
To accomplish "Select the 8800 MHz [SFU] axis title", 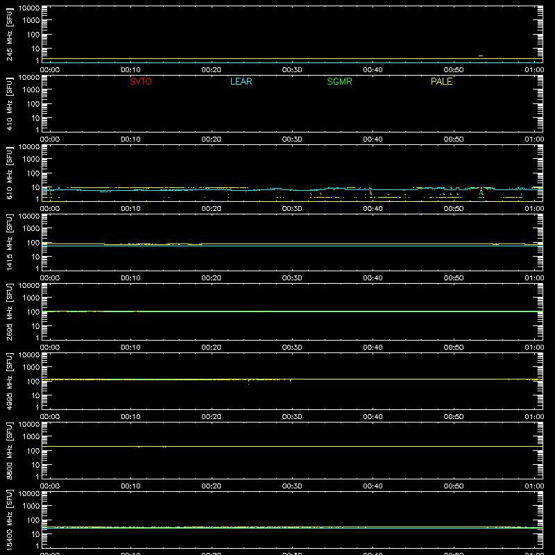I will [x=9, y=451].
